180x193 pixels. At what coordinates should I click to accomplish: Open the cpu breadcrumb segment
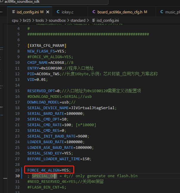(15, 20)
